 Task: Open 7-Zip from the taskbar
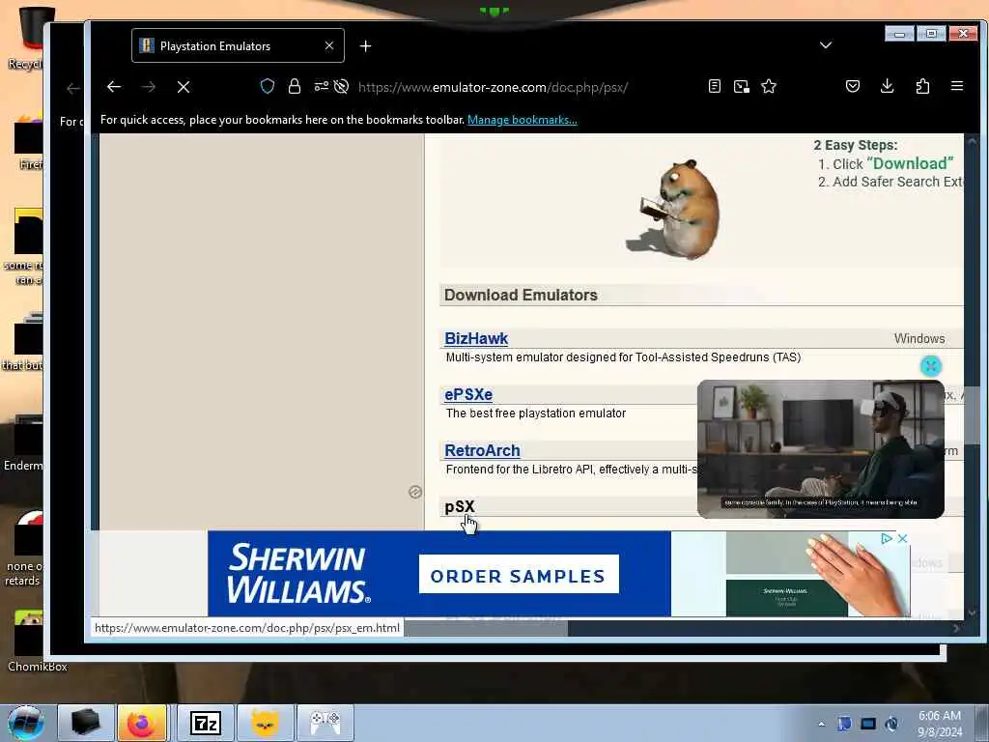tap(206, 723)
